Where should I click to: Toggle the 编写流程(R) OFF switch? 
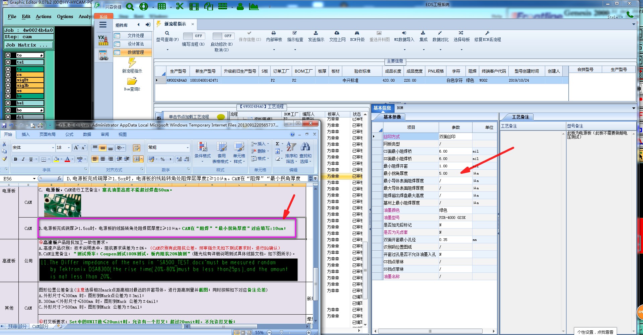pyautogui.click(x=194, y=36)
